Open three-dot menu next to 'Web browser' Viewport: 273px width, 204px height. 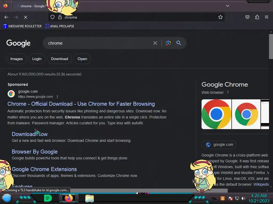228,92
